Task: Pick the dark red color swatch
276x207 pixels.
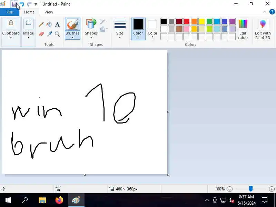Action: pyautogui.click(x=179, y=21)
